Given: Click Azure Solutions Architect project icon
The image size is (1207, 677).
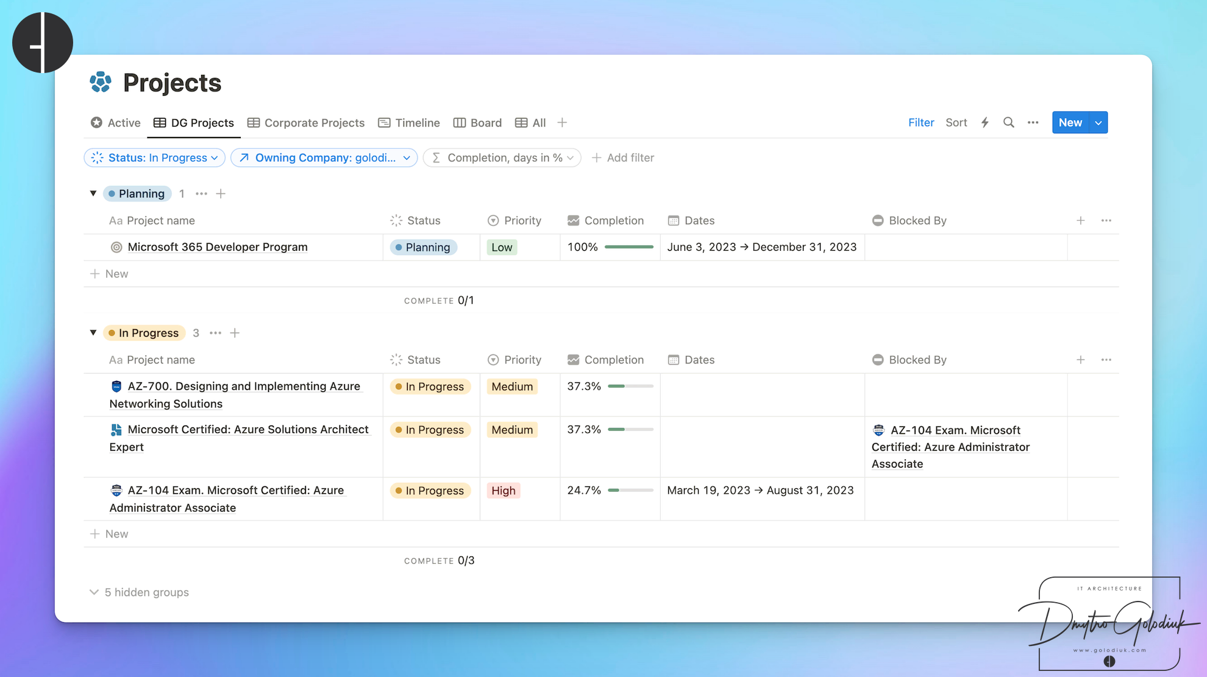Looking at the screenshot, I should [116, 430].
